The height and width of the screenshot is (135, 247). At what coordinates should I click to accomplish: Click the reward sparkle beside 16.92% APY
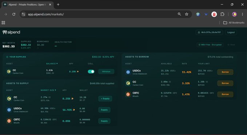click(x=74, y=110)
